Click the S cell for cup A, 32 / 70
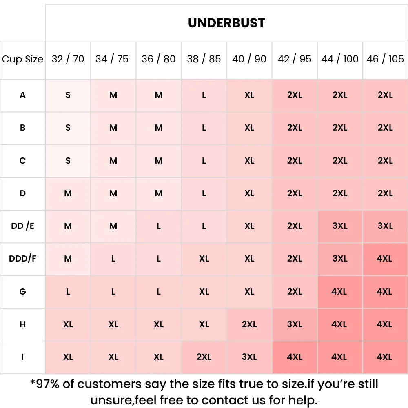Image resolution: width=408 pixels, height=408 pixels. (x=68, y=95)
